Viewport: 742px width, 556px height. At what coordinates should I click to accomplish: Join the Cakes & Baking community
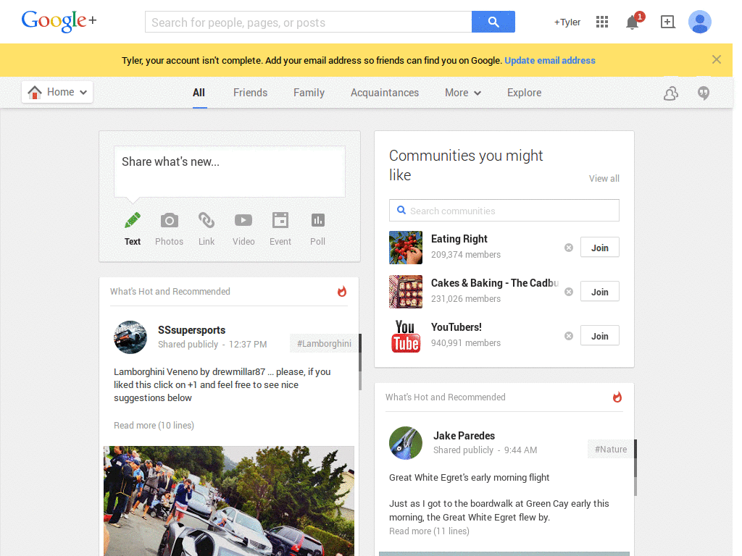coord(599,292)
